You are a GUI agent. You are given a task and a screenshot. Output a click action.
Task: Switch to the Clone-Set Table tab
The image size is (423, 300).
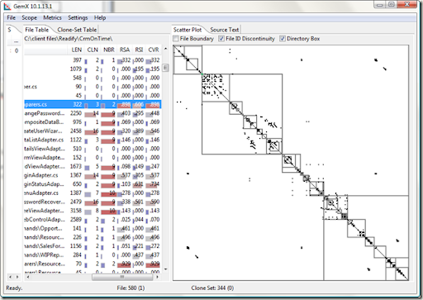[77, 30]
